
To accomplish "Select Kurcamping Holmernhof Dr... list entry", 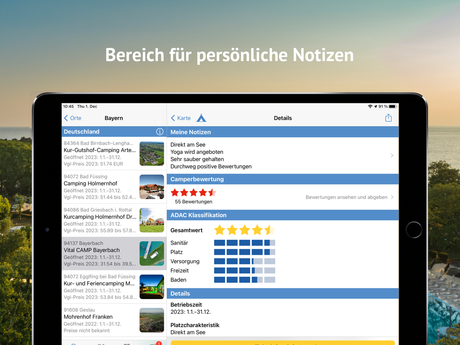I will coord(114,220).
